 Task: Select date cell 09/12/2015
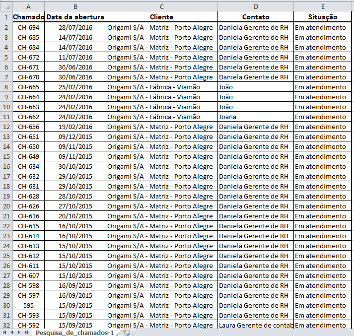[x=75, y=137]
